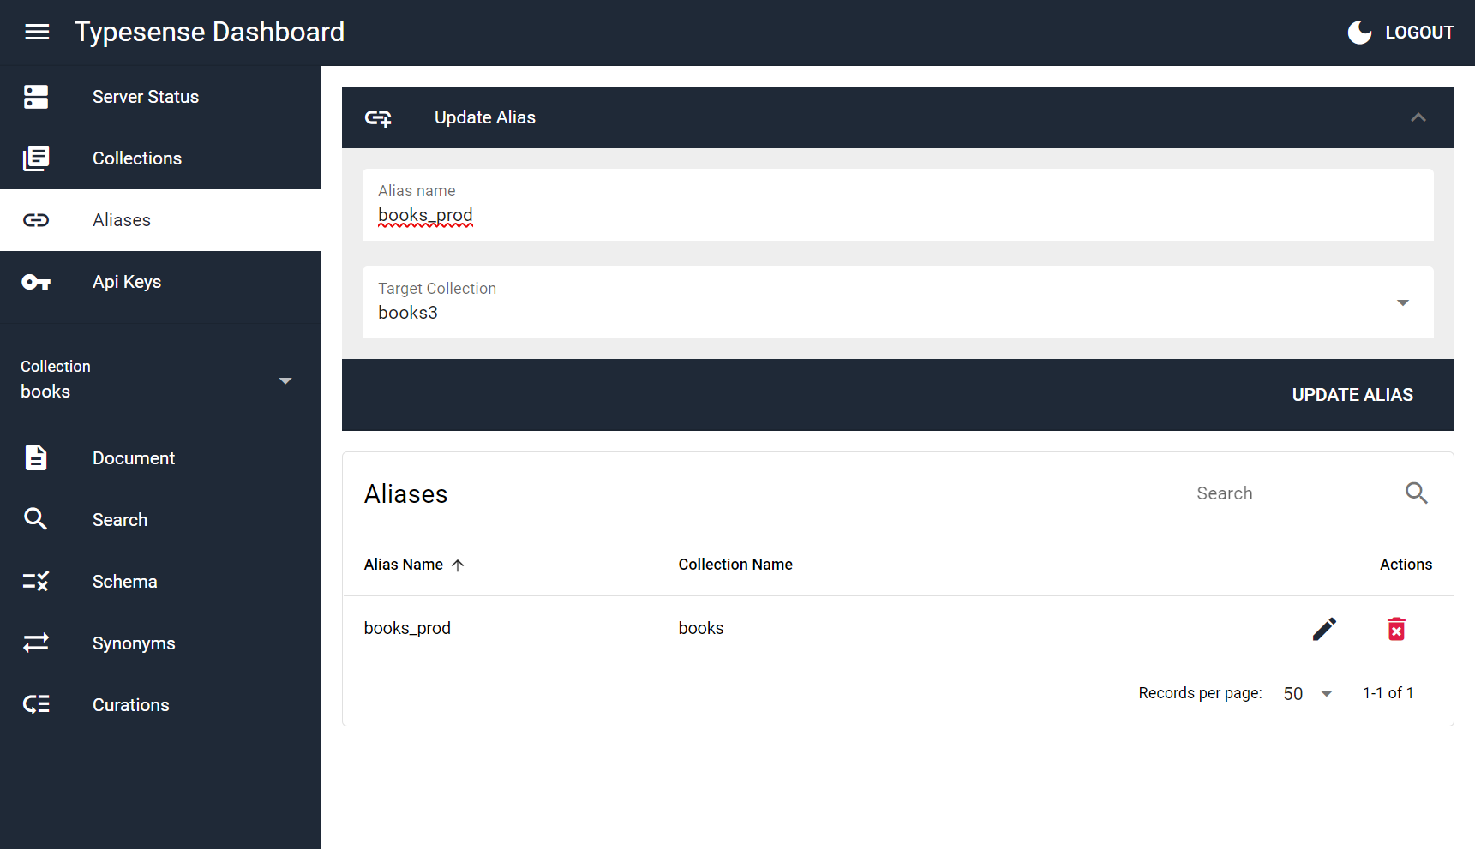The height and width of the screenshot is (849, 1475).
Task: Click the Collection Name column header
Action: 735,565
